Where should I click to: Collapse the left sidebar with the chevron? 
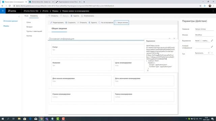pos(19,16)
